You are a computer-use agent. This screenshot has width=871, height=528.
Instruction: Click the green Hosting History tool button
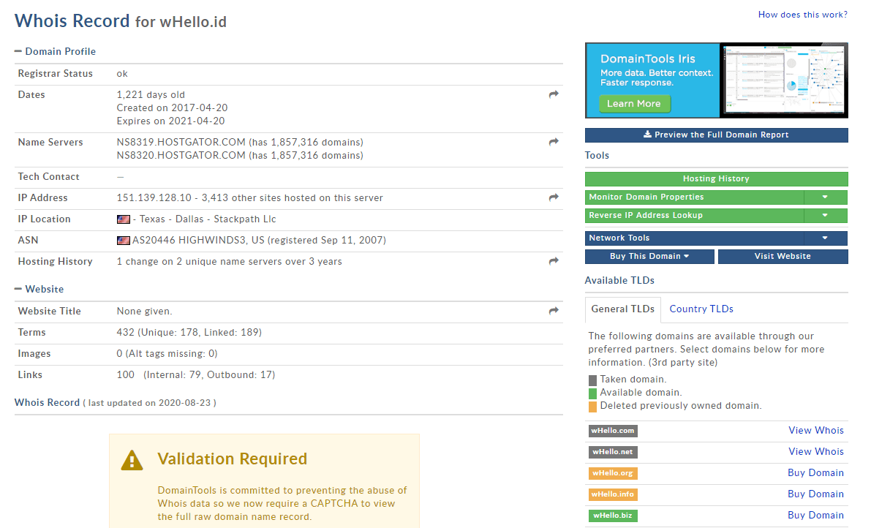[x=716, y=179]
